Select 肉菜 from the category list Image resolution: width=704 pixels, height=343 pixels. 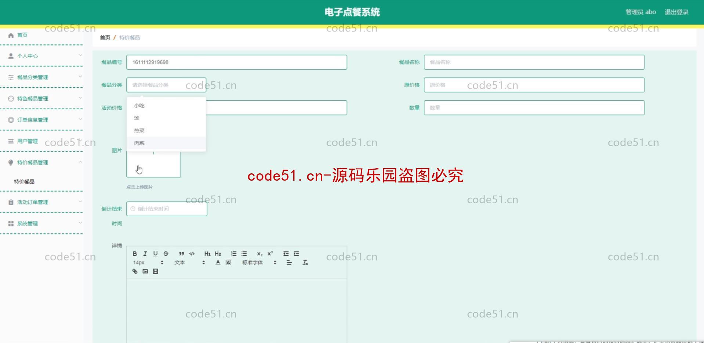click(x=166, y=143)
